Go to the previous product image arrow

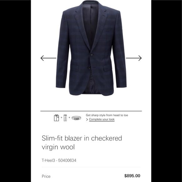coord(48,58)
